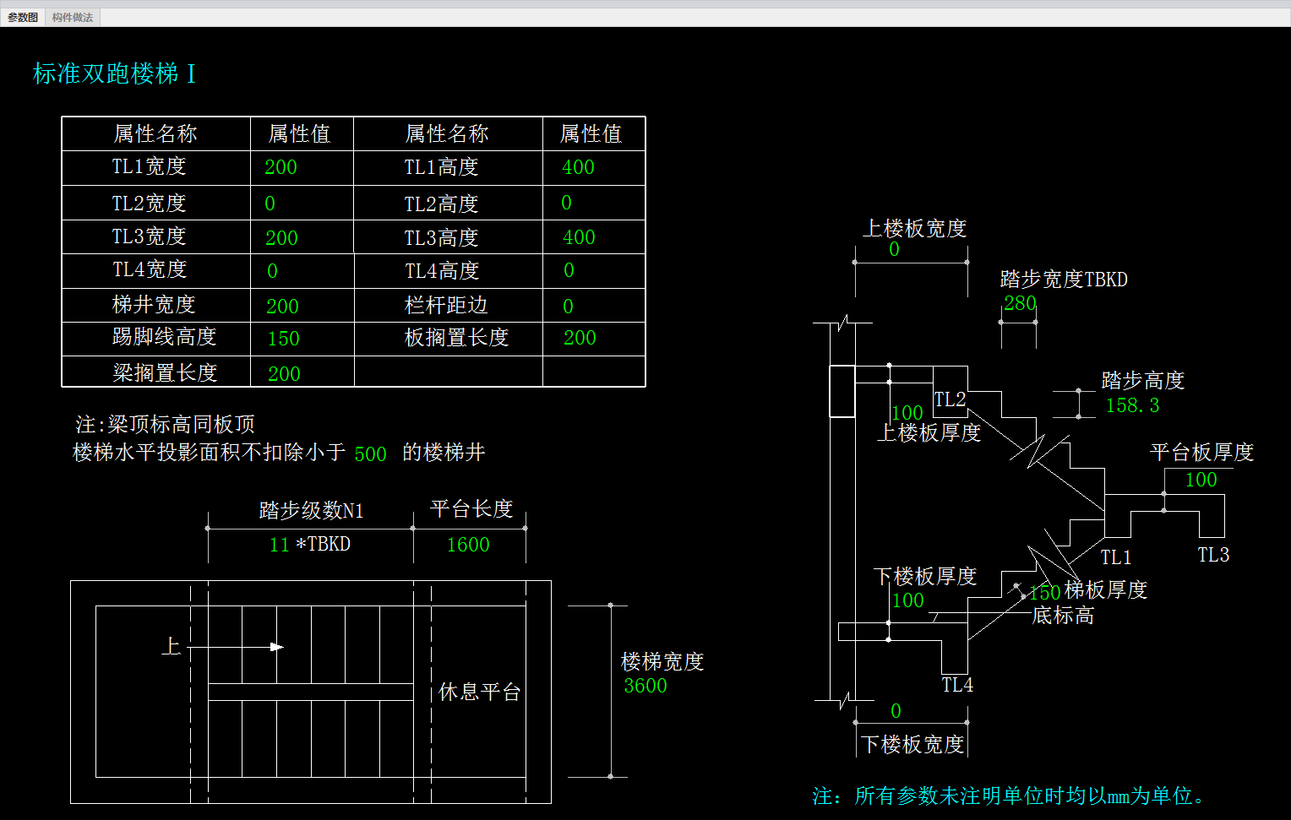Click the 休息平台 label in plan view

[479, 692]
